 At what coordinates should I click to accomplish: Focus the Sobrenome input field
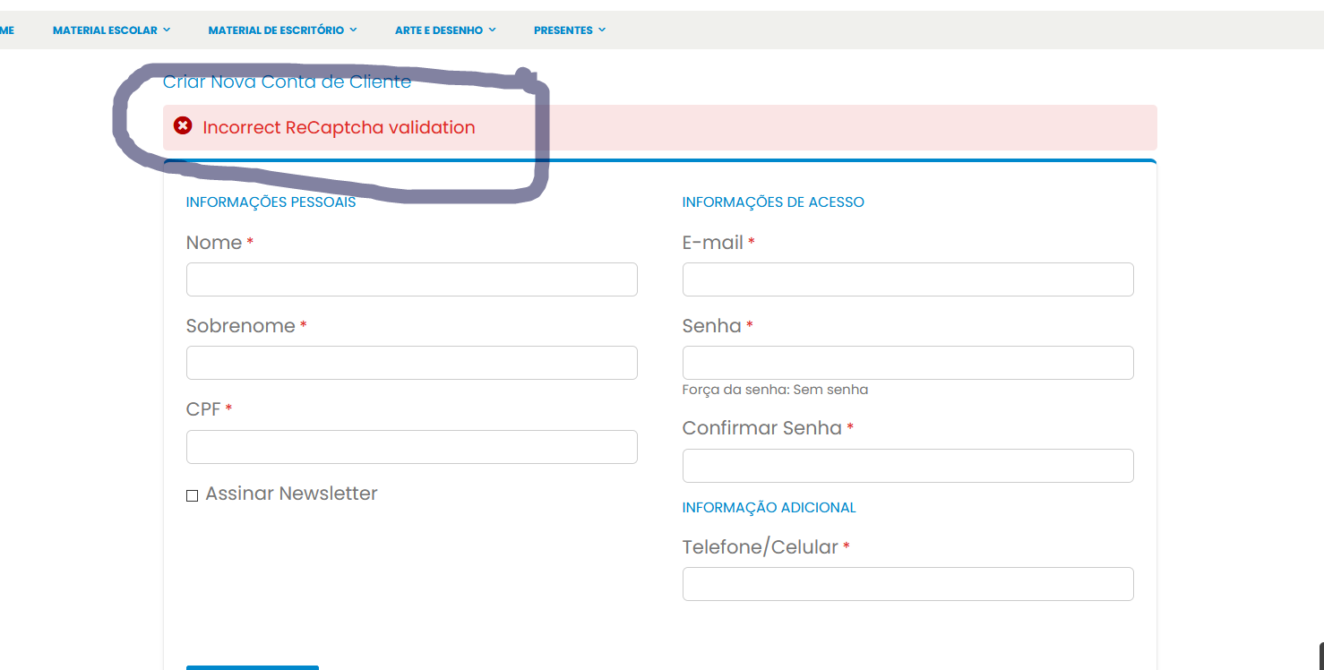point(411,363)
